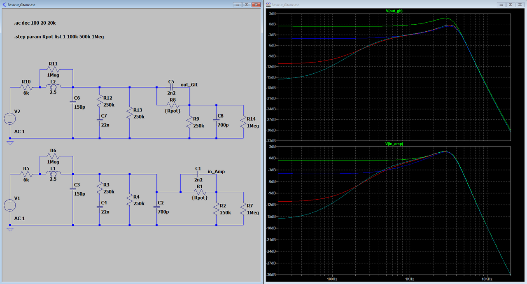Viewport: 527px width, 284px height.
Task: Click the 100Hz frequency axis label
Action: (x=332, y=279)
